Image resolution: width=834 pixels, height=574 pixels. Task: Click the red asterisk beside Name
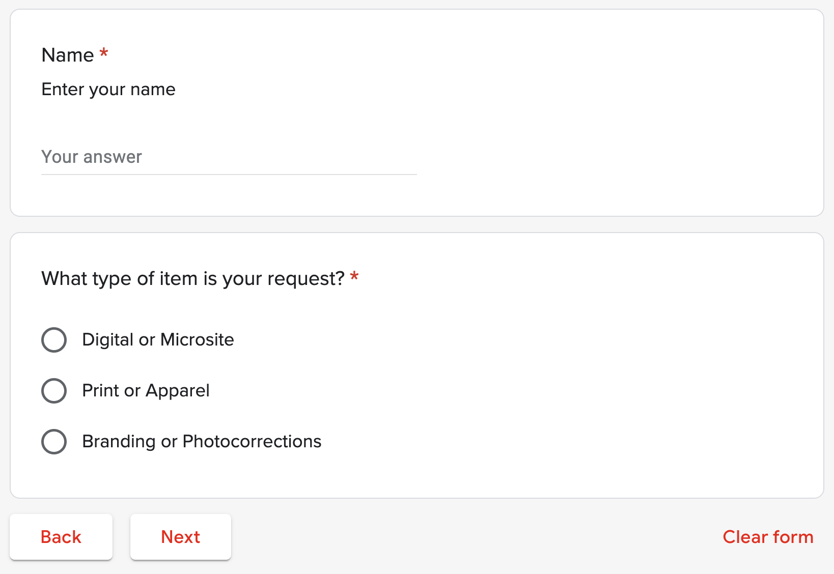point(104,53)
